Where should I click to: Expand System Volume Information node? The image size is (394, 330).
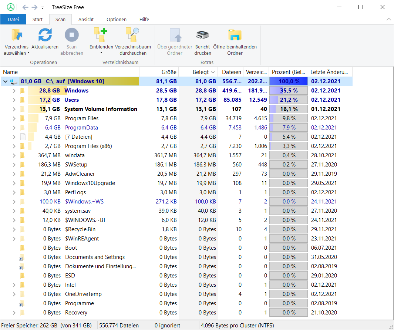tap(14, 110)
